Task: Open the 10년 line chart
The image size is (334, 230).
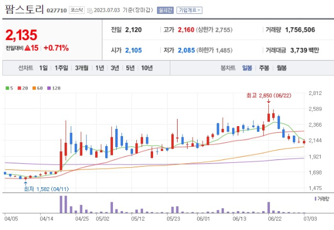Action: point(147,68)
